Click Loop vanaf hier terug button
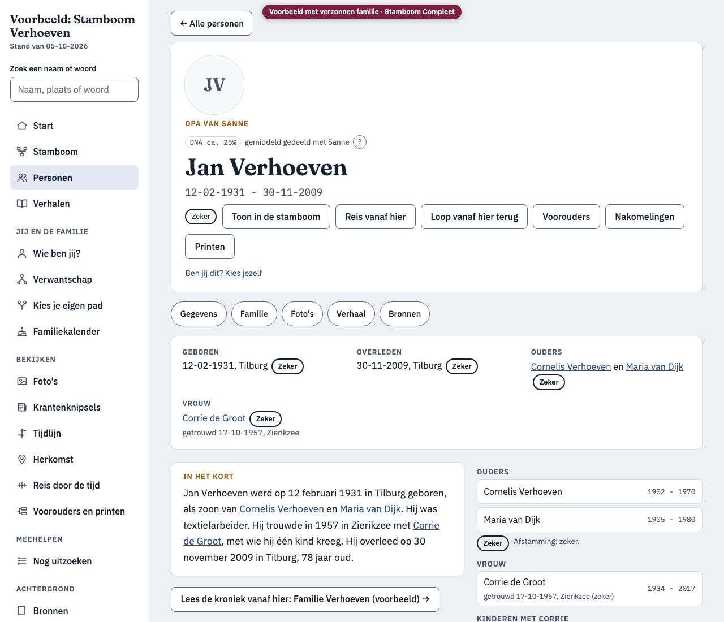Screen dimensions: 724x622 point(474,217)
